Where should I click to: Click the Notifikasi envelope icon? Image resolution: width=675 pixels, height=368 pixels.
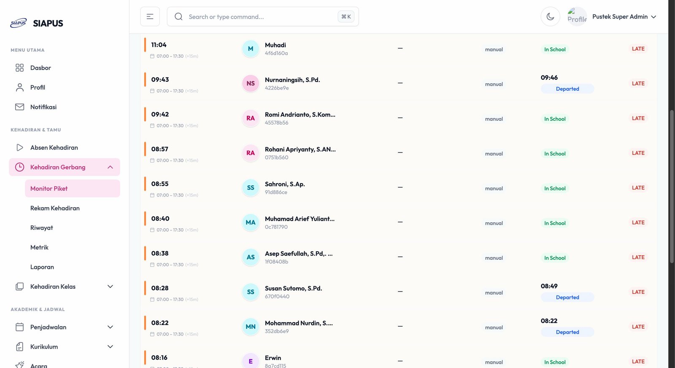pos(19,107)
